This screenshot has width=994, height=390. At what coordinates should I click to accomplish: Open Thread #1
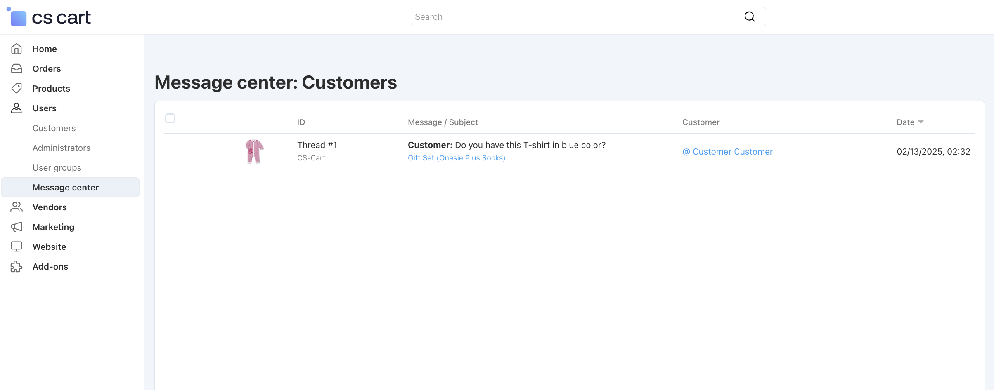(x=317, y=145)
